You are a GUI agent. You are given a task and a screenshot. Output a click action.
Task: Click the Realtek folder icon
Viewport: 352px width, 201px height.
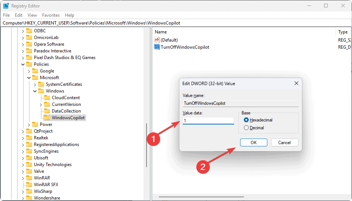coord(29,138)
